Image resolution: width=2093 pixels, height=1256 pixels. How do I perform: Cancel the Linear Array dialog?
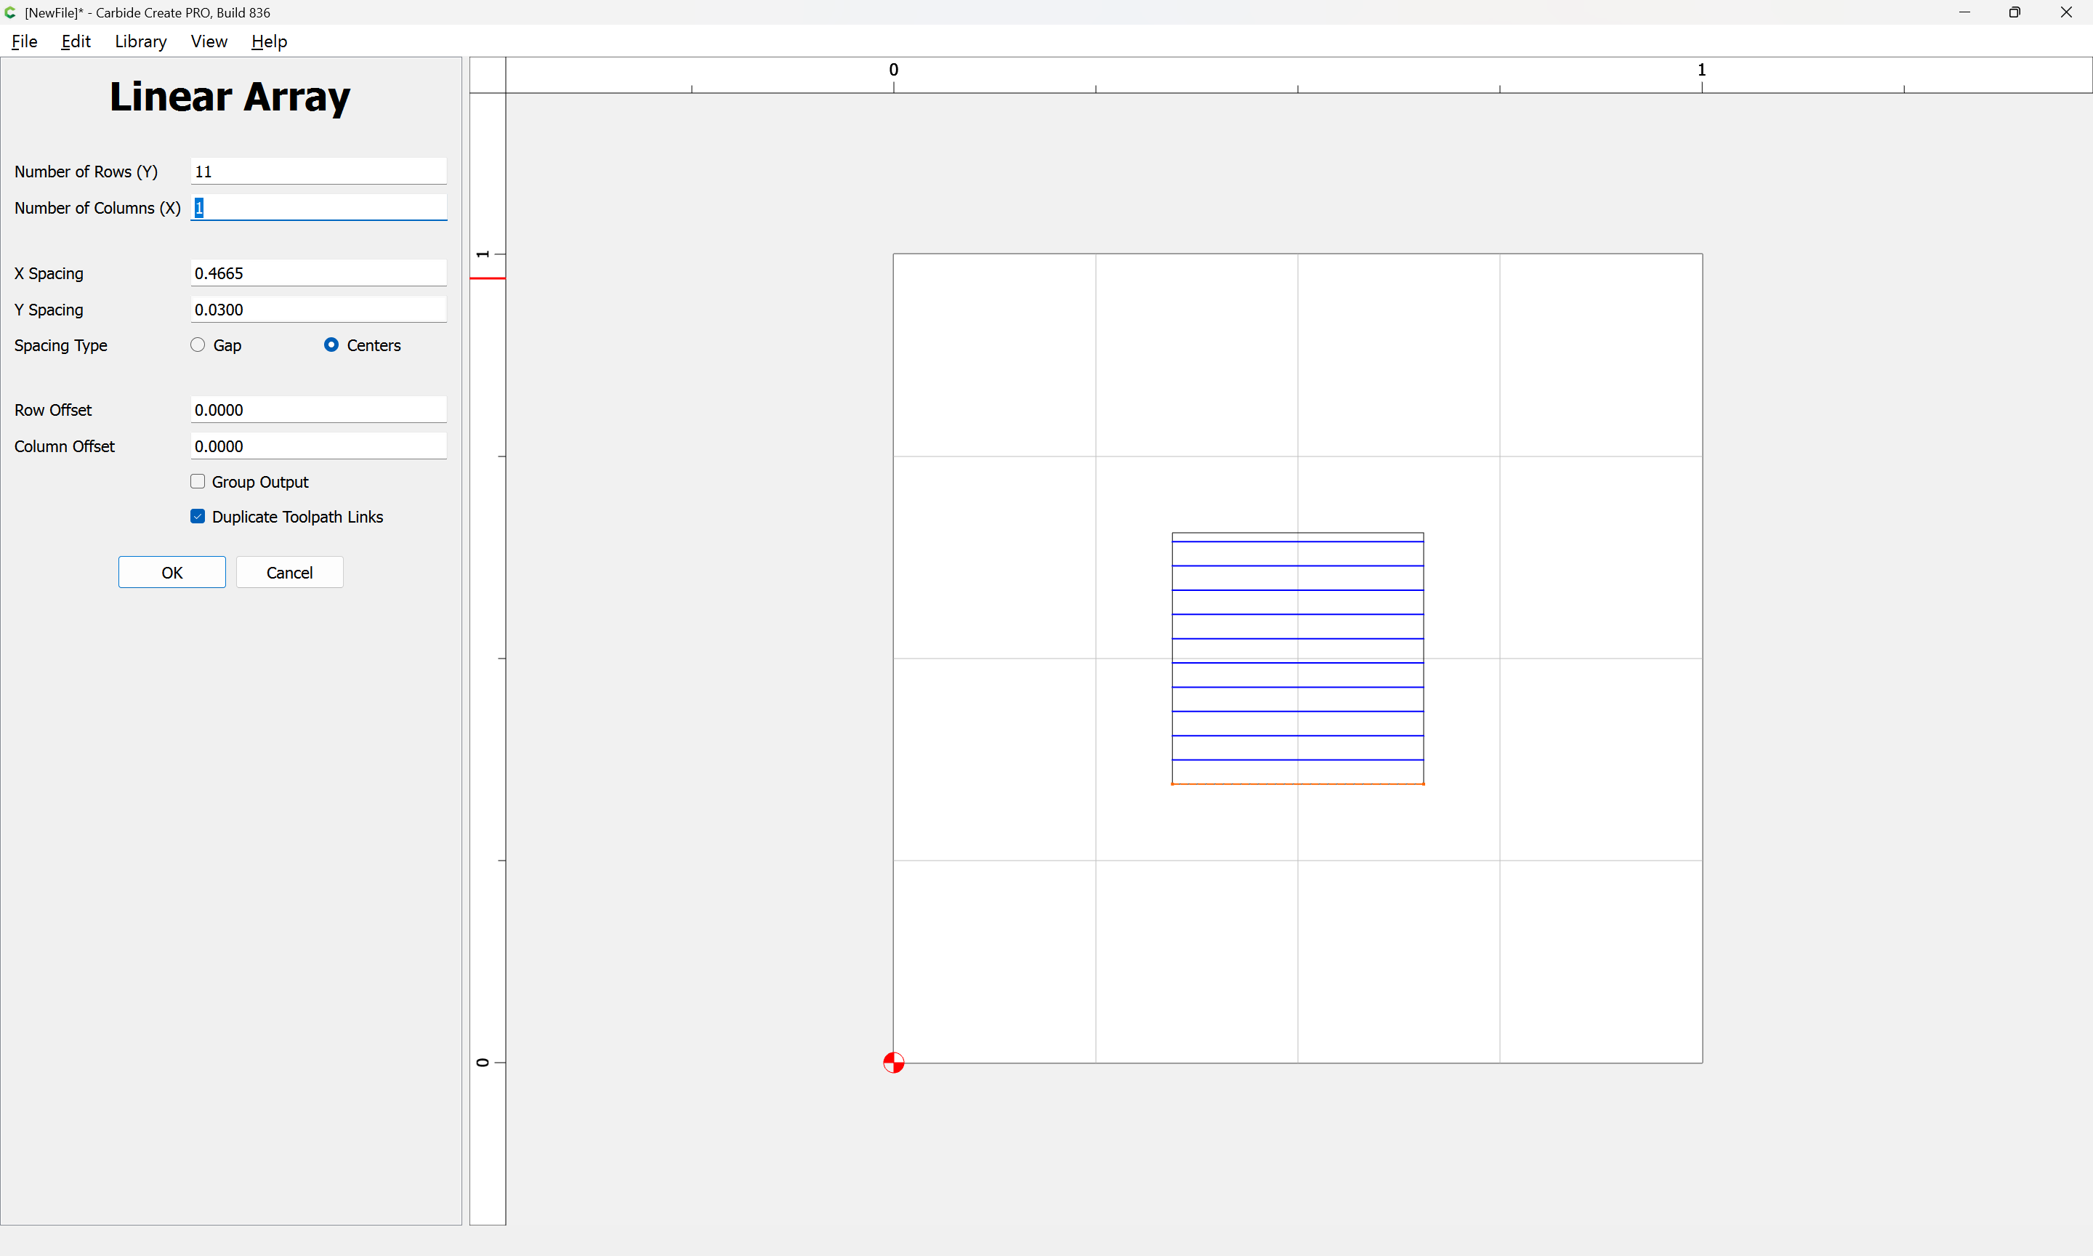pos(289,572)
